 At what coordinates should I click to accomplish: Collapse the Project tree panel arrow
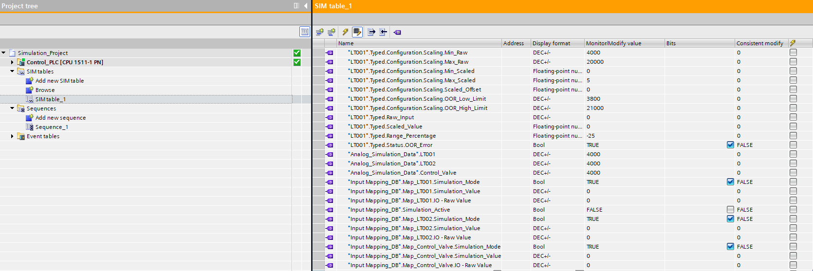tap(306, 6)
